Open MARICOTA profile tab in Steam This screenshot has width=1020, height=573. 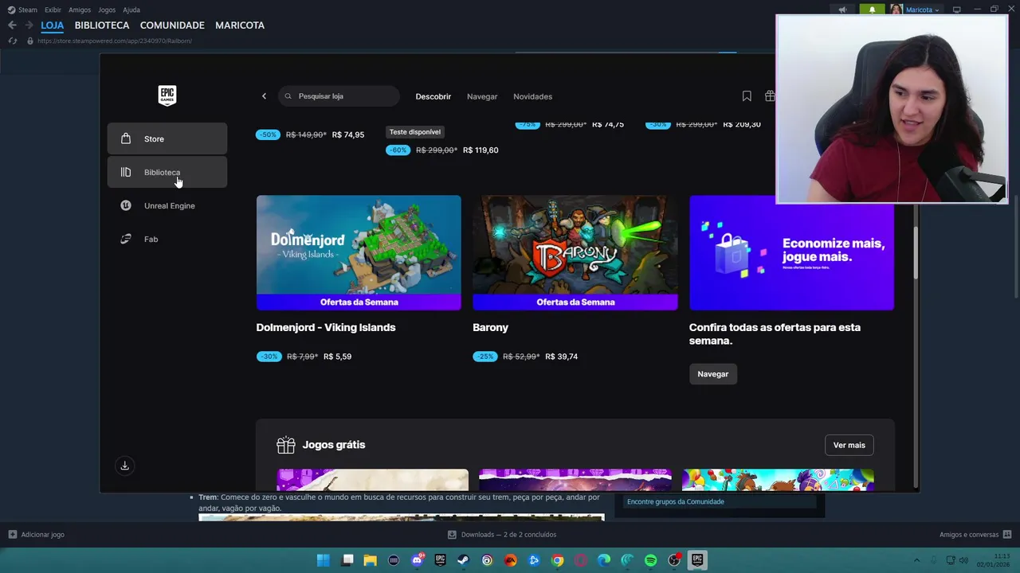240,25
